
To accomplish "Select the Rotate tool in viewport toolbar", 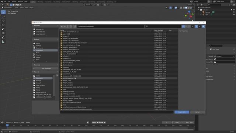I will click(3, 25).
